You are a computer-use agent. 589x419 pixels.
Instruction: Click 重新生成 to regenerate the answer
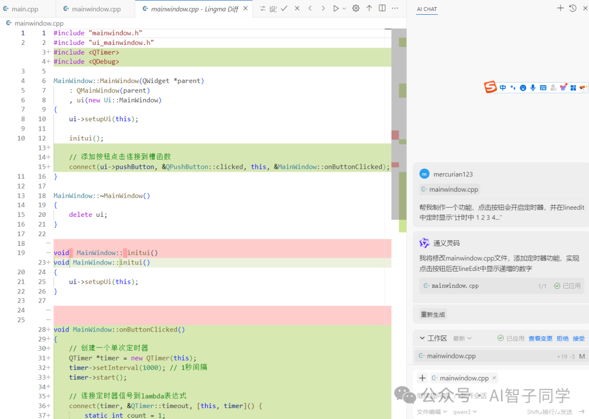(432, 315)
